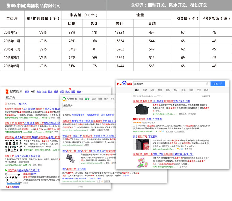Expand arrow after baike.baidu.com URL in Baidu
The image size is (232, 201).
pos(175,149)
